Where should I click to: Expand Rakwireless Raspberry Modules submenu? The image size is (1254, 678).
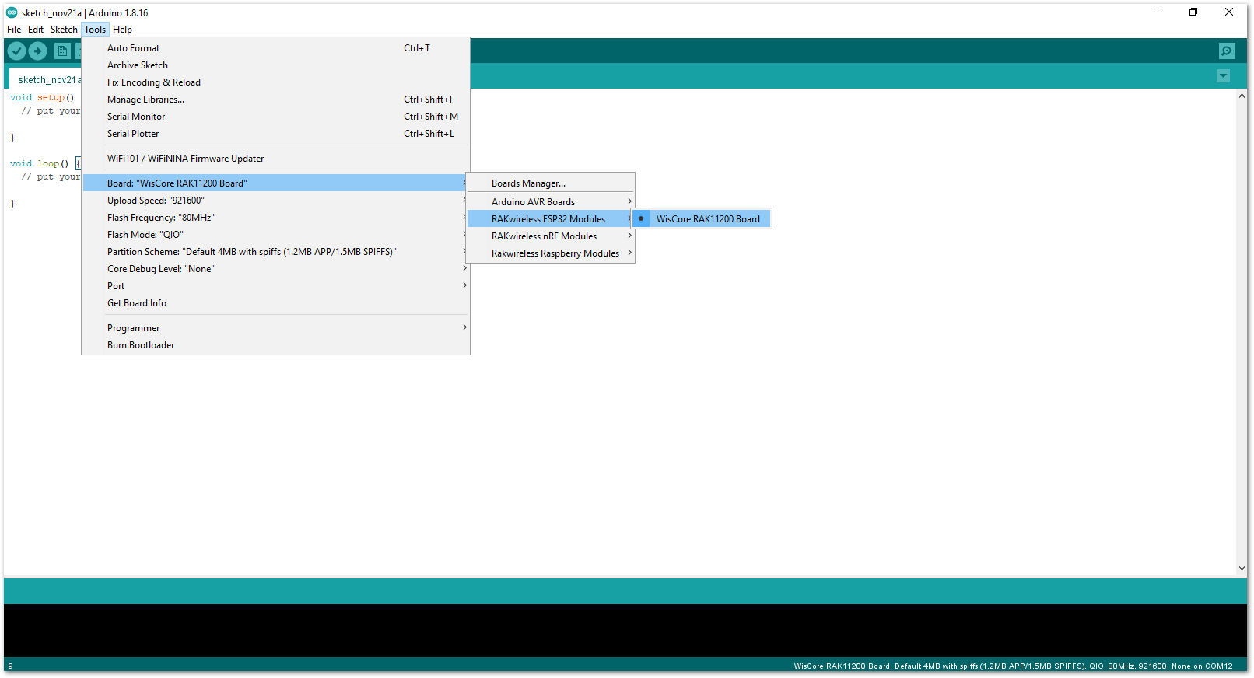(x=551, y=253)
